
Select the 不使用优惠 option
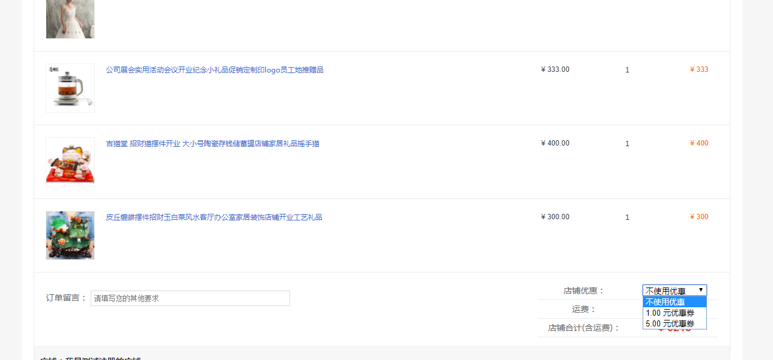point(674,302)
